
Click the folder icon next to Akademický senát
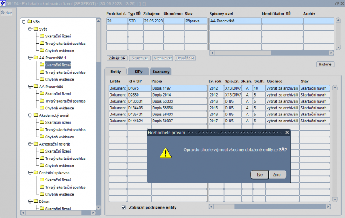(x=36, y=115)
